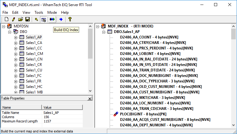237x134 pixels.
Task: Click the MDF_INDEX root icon in right pane
Action: (104, 26)
